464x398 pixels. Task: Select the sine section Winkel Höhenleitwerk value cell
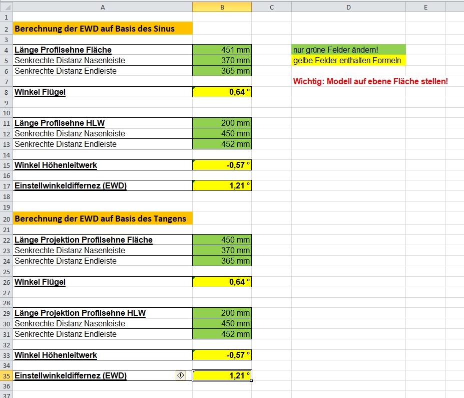(222, 165)
